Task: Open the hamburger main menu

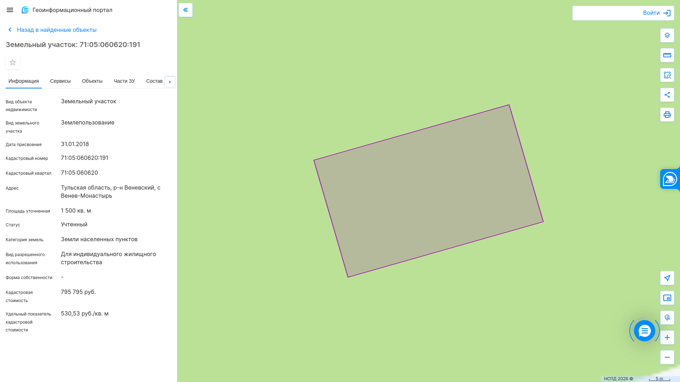Action: click(10, 10)
